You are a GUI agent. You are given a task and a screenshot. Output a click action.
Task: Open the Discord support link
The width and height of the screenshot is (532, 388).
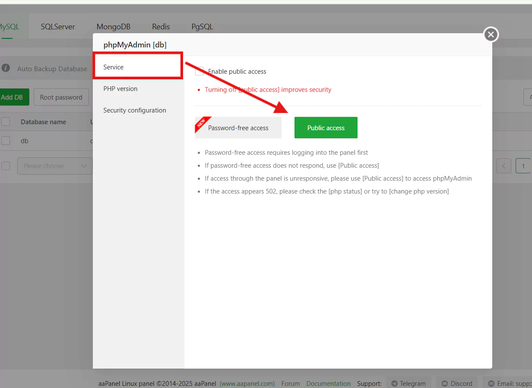[x=457, y=383]
